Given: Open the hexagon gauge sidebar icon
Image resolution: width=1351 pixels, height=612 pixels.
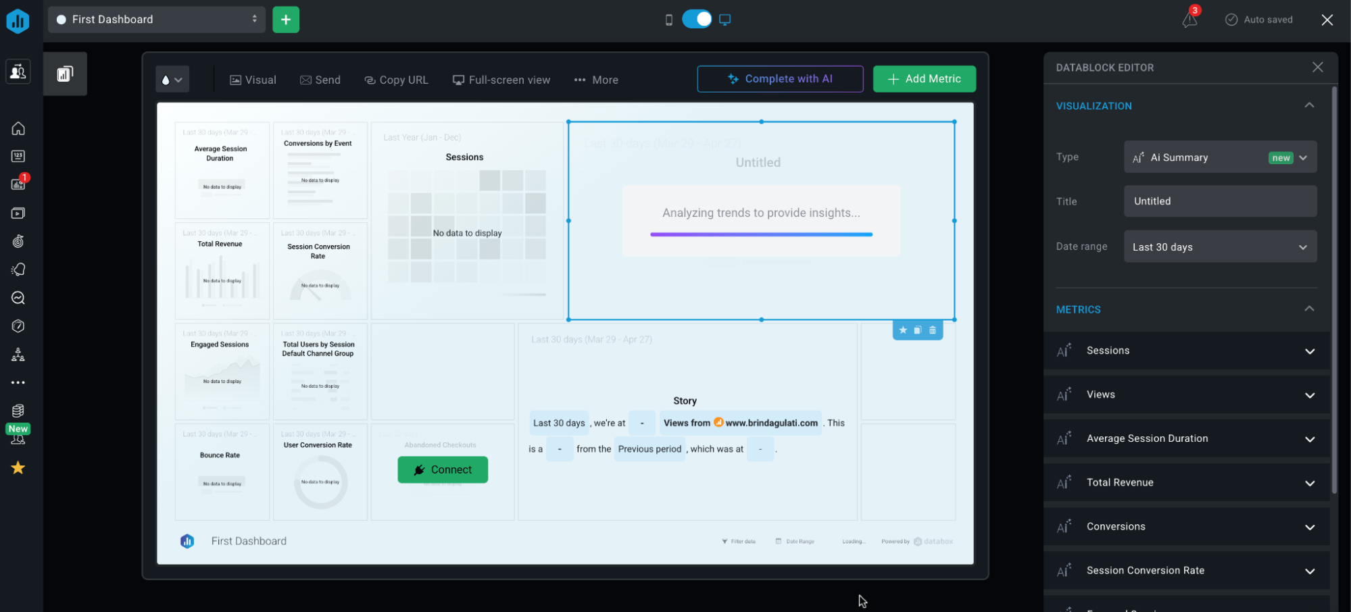Looking at the screenshot, I should coord(18,326).
